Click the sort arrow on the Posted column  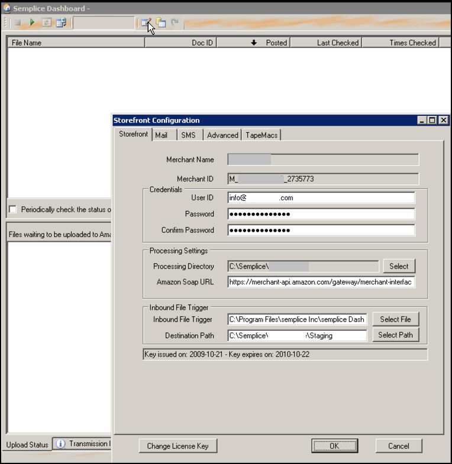pos(254,43)
